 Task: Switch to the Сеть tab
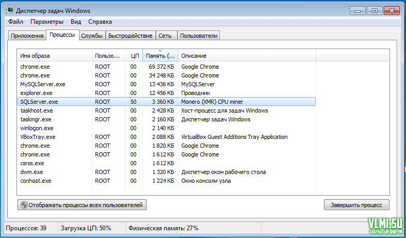pyautogui.click(x=165, y=36)
